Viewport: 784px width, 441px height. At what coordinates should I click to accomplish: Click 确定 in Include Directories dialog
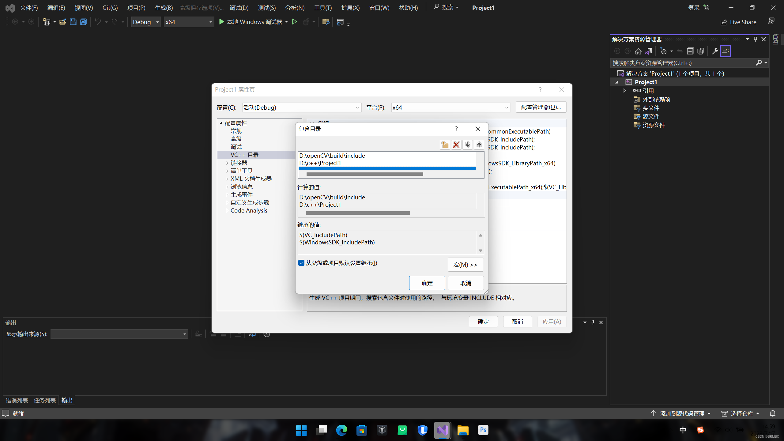(x=427, y=283)
